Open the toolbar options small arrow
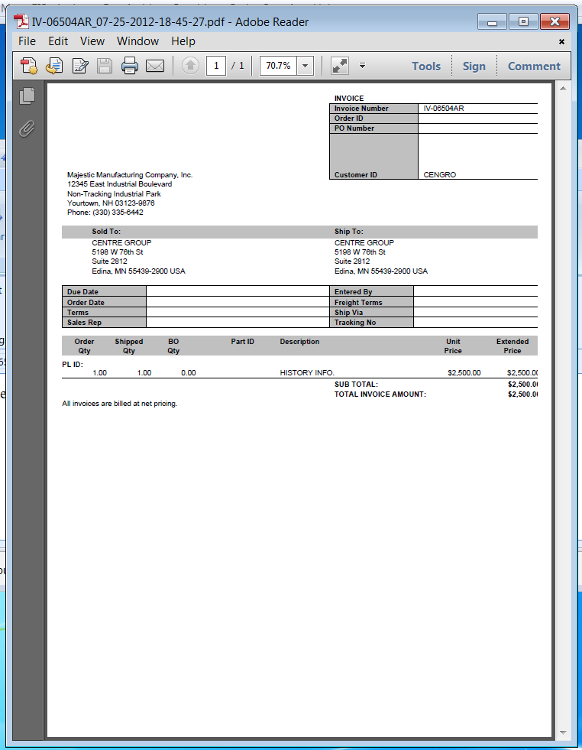This screenshot has width=582, height=750. pyautogui.click(x=362, y=66)
